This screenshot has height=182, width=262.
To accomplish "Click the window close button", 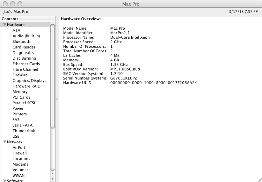I will 5,4.
